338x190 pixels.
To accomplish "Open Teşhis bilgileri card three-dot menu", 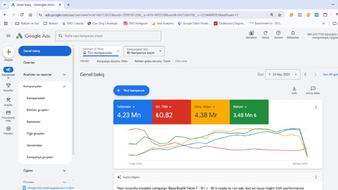I will 316,177.
